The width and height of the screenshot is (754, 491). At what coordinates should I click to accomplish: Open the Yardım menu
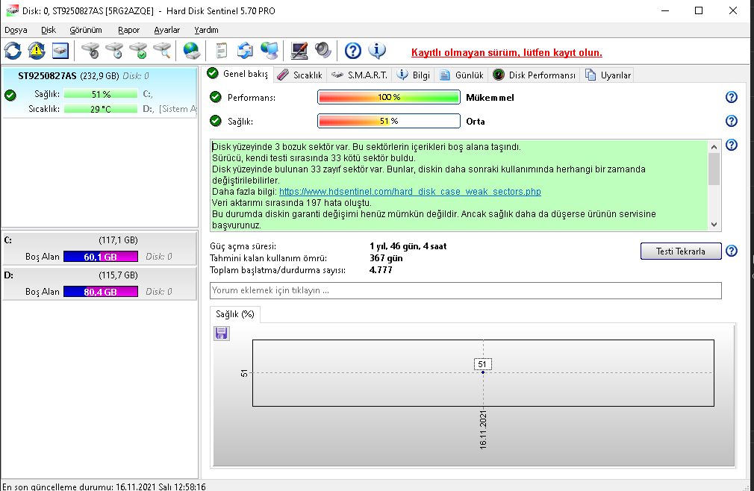click(x=206, y=30)
